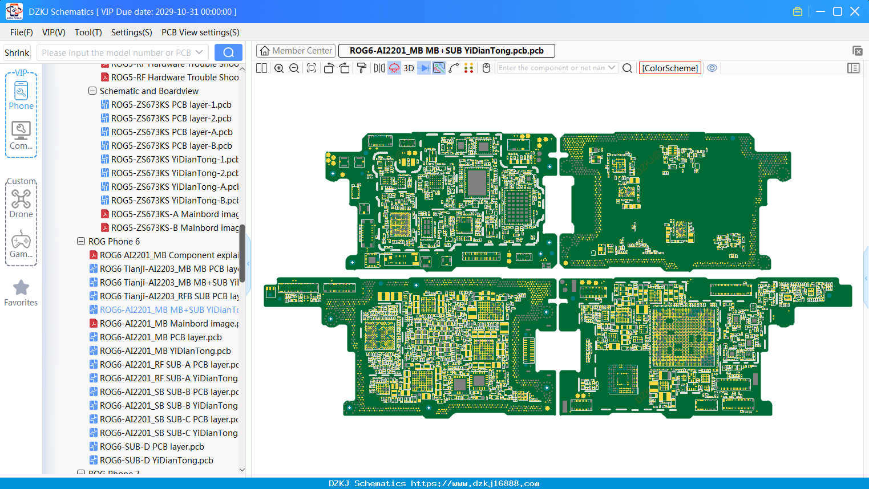This screenshot has width=869, height=489.
Task: Select the Phone category in sidebar
Action: 21,95
